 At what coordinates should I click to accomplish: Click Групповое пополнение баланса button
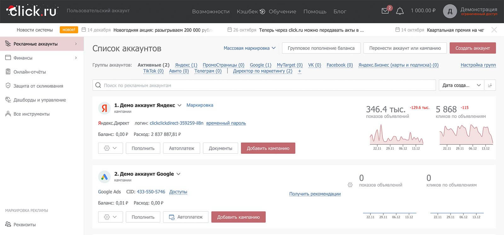click(x=321, y=48)
